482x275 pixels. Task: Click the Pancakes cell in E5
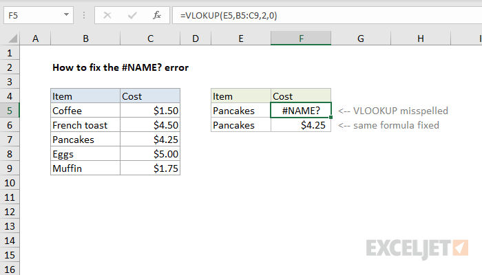coord(241,111)
